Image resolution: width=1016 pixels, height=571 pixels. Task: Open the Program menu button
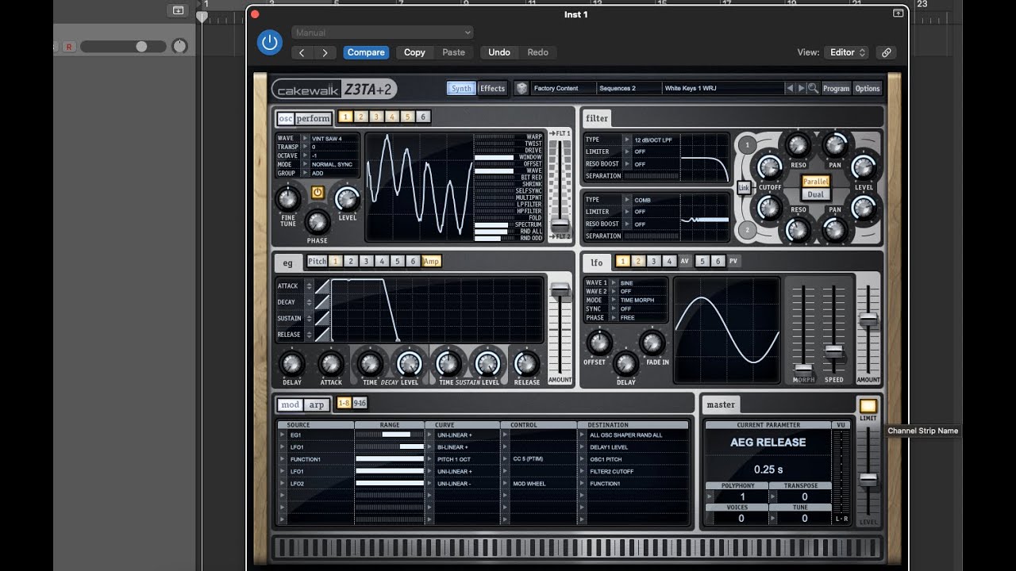(x=836, y=88)
